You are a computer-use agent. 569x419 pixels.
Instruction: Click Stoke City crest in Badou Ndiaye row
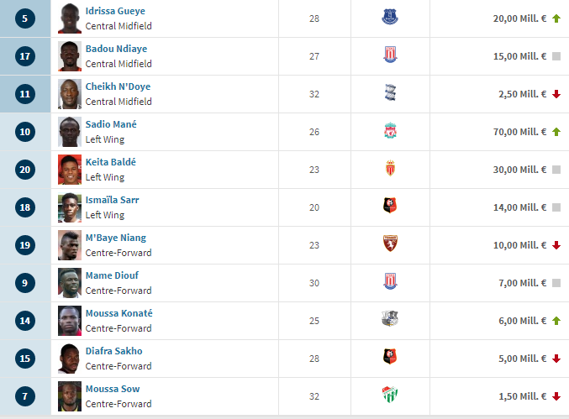[390, 55]
